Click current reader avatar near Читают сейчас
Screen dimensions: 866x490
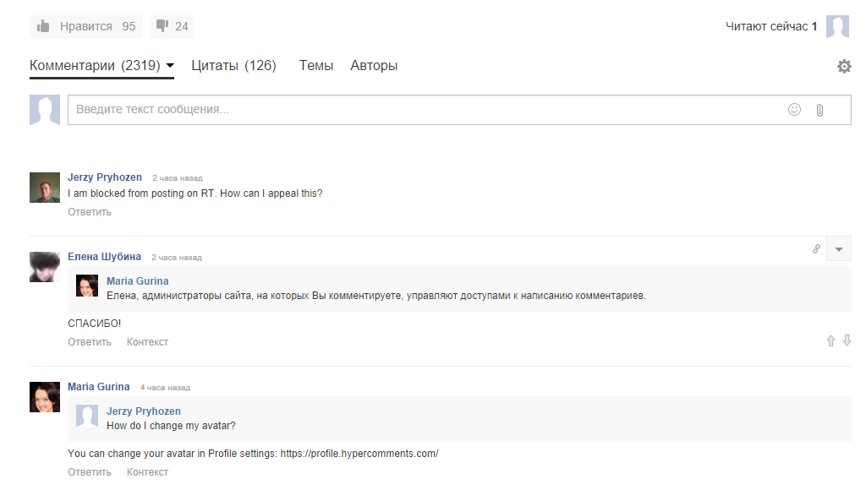pos(837,26)
